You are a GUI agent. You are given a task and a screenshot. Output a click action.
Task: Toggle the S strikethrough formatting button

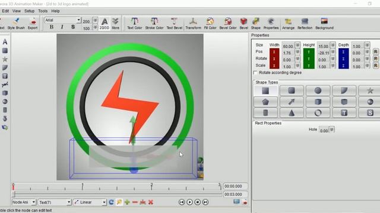73,27
